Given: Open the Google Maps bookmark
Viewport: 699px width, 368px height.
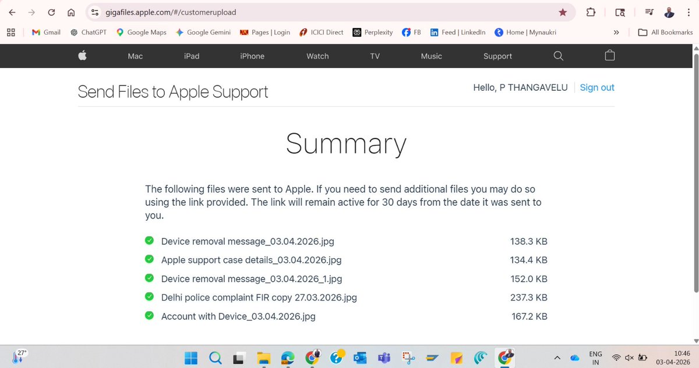Looking at the screenshot, I should click(142, 33).
